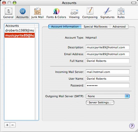Click the httpmail account type text

91,38
